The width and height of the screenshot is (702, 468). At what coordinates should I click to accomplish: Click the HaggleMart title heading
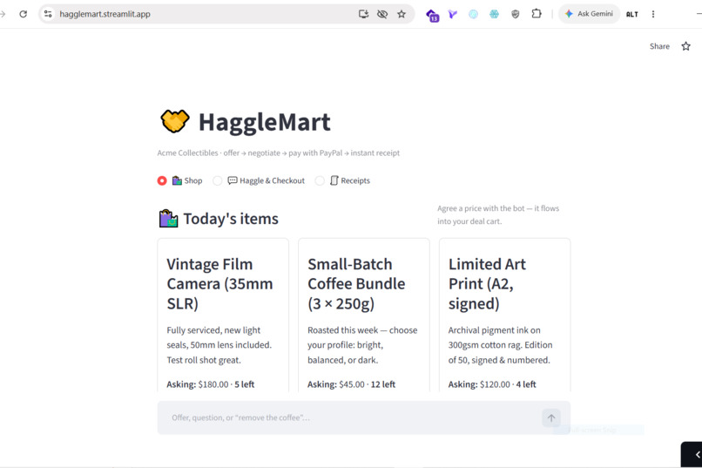tap(264, 122)
